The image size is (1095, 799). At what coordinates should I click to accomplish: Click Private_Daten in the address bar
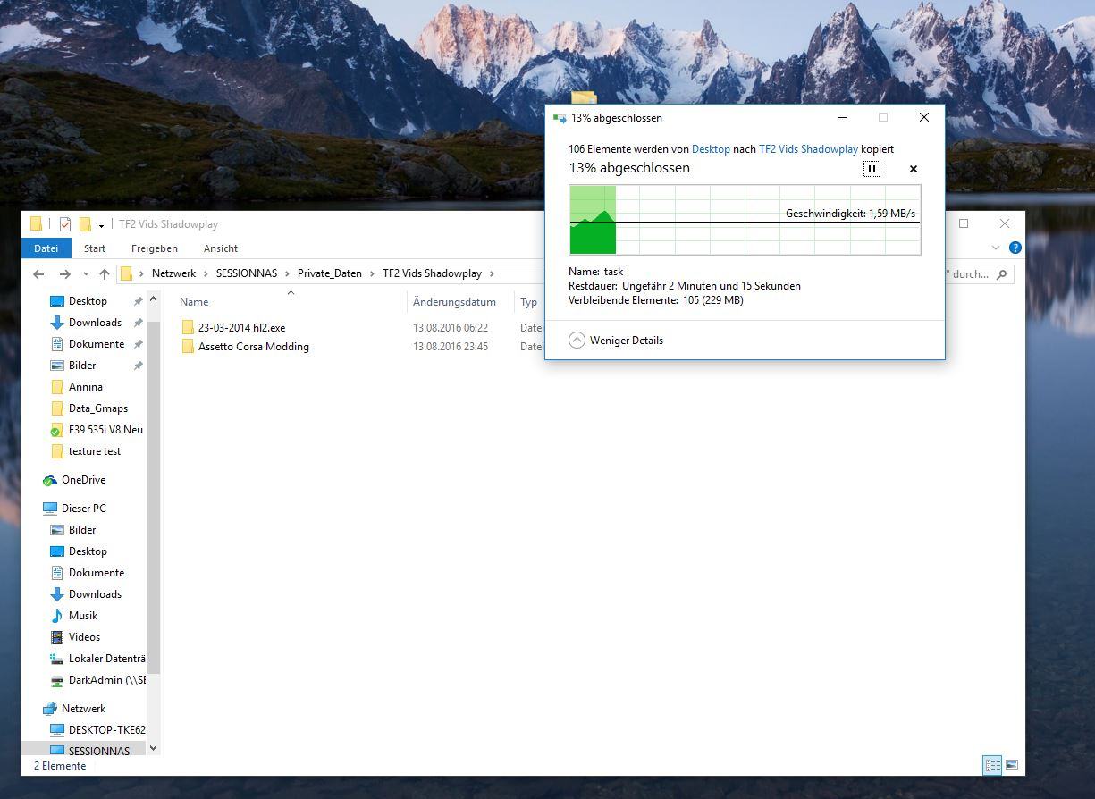coord(330,273)
